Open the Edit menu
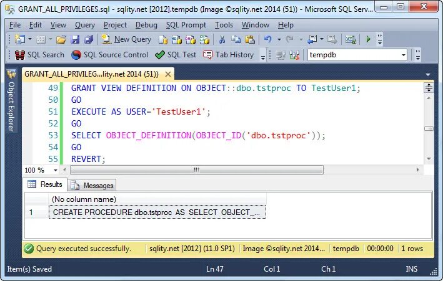This screenshot has height=281, width=443. pos(36,25)
